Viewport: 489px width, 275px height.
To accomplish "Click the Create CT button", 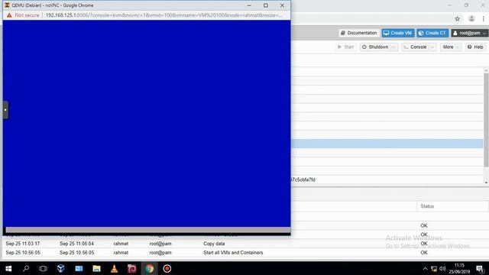I will 432,33.
